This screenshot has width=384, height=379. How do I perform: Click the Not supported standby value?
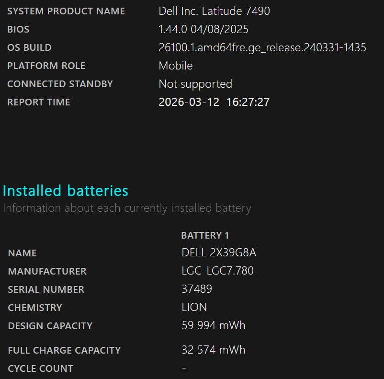195,84
